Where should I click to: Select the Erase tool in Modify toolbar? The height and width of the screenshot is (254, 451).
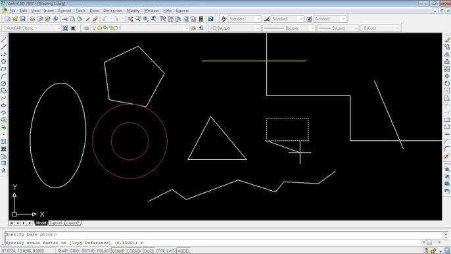446,39
